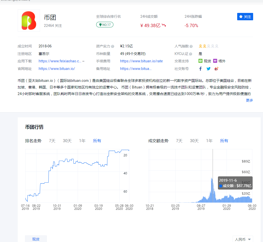263x242 pixels.
Task: Open the official site https://www.bituan.io/ link
Action: 57,69
